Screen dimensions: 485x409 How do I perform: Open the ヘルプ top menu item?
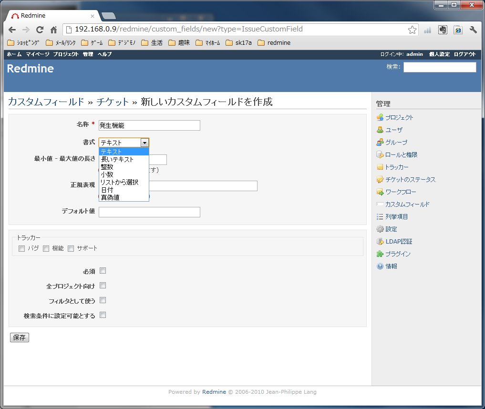click(x=104, y=54)
